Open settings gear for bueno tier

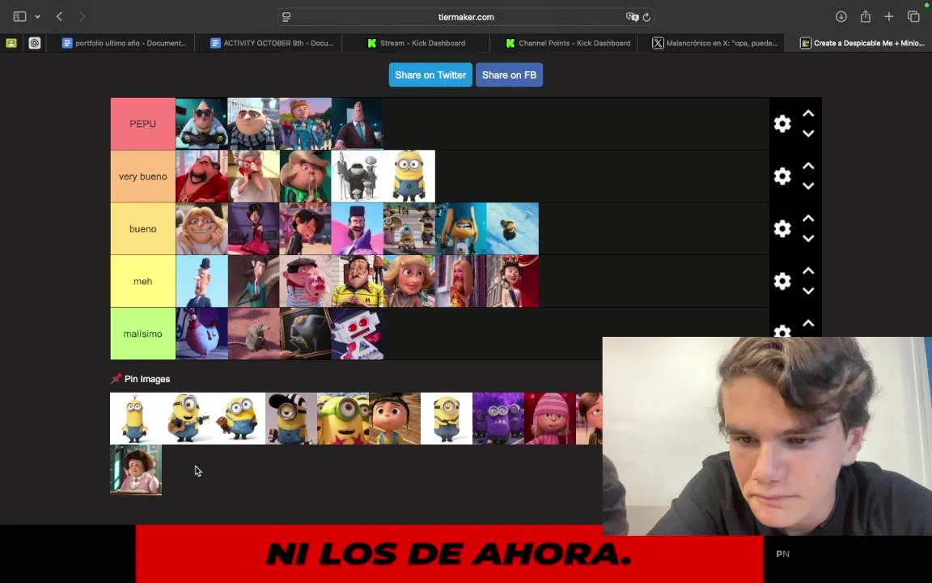coord(782,228)
